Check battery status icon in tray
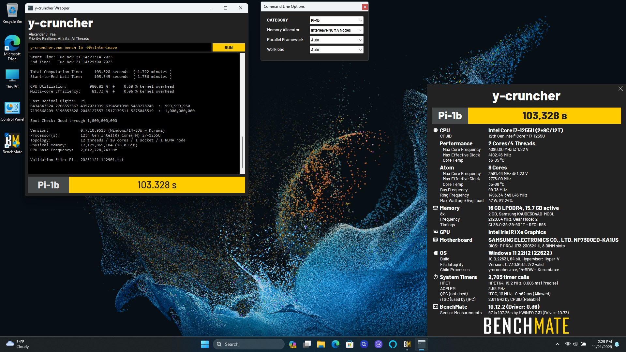This screenshot has width=626, height=352. point(584,344)
